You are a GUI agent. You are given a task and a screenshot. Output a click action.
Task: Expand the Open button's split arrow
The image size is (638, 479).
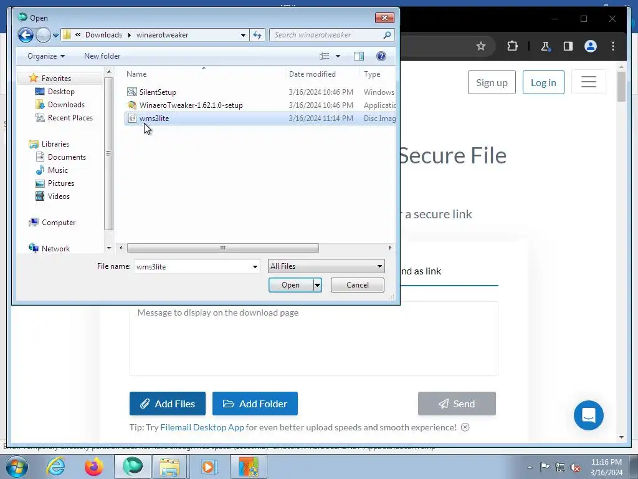point(317,285)
